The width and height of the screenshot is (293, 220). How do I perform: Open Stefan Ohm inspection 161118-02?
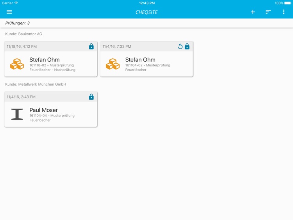[51, 59]
